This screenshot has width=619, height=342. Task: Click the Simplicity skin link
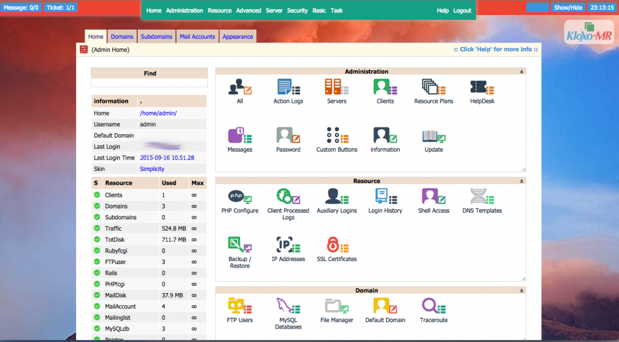coord(152,169)
